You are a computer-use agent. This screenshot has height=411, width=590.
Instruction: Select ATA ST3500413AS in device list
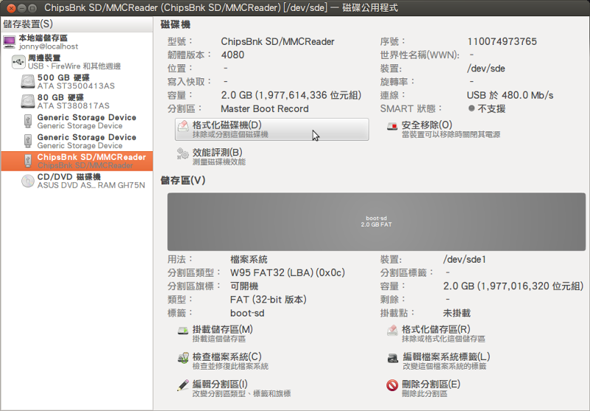pyautogui.click(x=76, y=86)
